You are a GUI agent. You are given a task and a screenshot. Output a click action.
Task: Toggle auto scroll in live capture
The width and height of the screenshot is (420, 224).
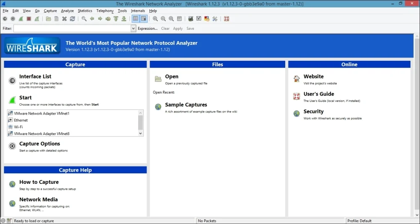tap(144, 19)
